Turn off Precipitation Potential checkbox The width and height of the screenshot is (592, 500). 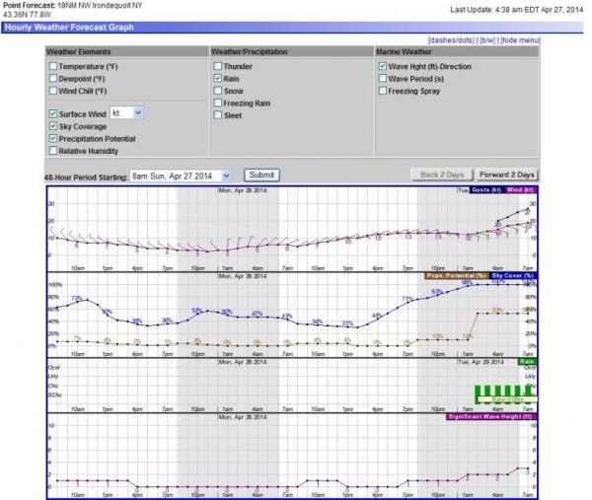pyautogui.click(x=53, y=139)
